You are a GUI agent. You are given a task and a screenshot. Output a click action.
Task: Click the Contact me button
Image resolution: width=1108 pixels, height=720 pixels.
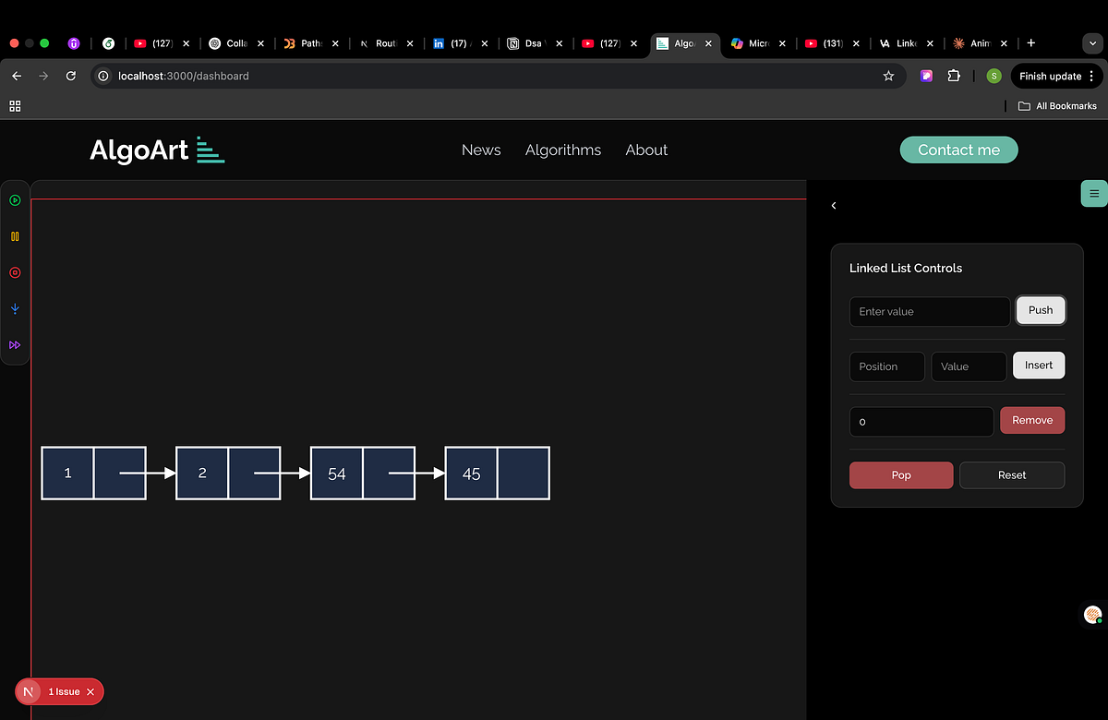click(958, 150)
